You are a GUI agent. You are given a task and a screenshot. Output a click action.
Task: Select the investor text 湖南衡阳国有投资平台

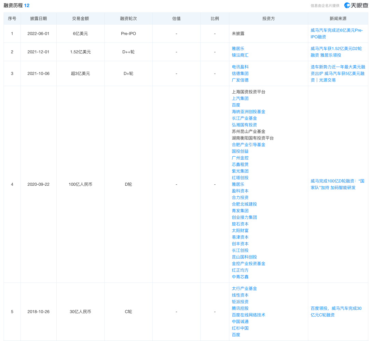point(253,138)
